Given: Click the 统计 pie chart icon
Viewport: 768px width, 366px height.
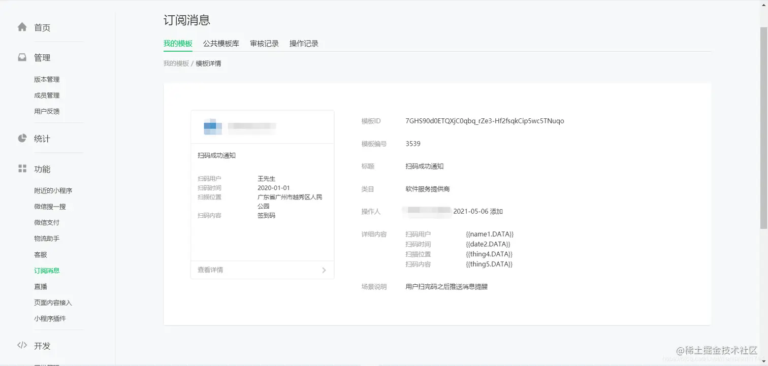Looking at the screenshot, I should coord(22,138).
